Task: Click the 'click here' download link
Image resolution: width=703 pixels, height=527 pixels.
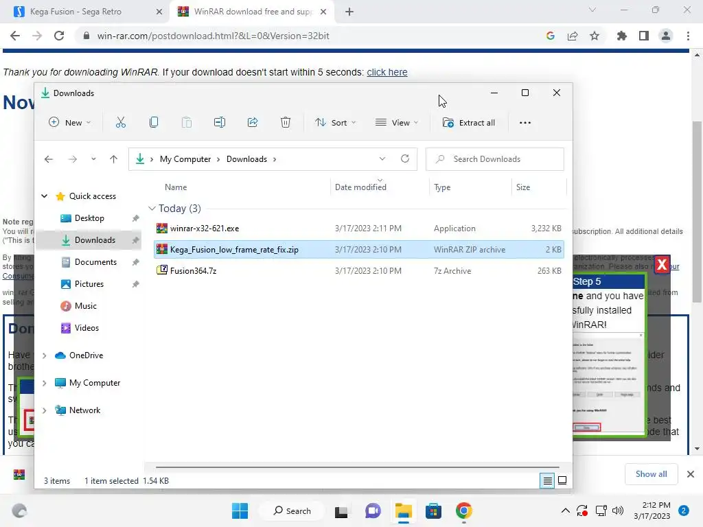Action: [x=387, y=72]
